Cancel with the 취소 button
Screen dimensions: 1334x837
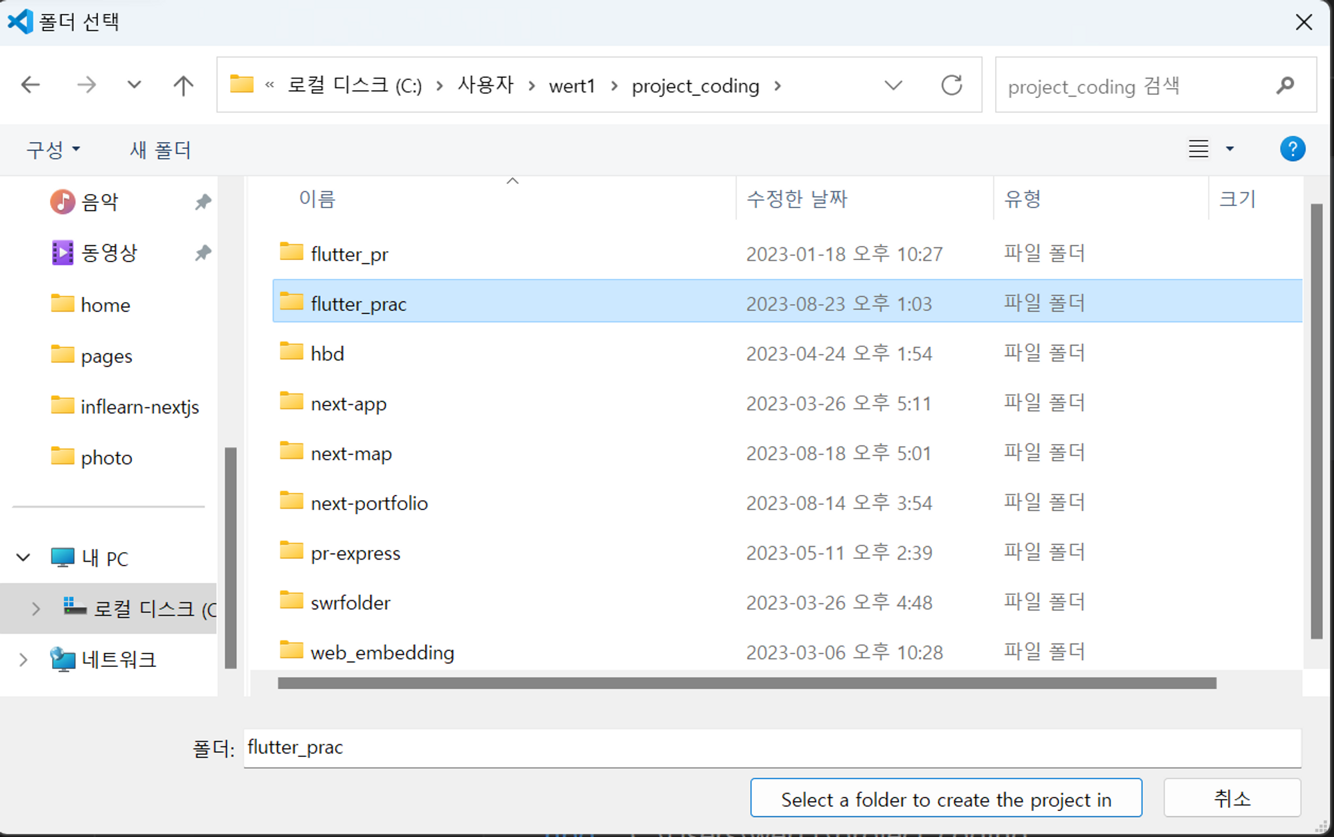click(1232, 798)
